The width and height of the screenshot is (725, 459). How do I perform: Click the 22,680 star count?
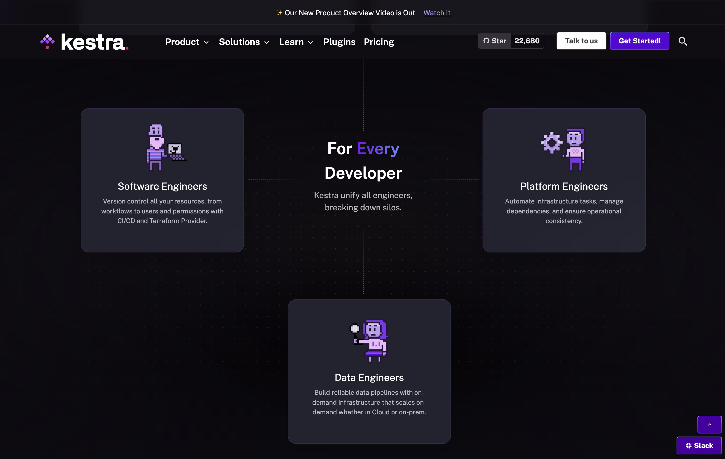[527, 41]
